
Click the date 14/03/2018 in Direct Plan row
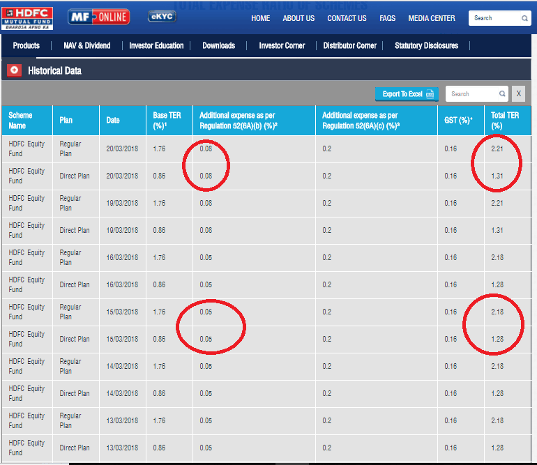(122, 393)
